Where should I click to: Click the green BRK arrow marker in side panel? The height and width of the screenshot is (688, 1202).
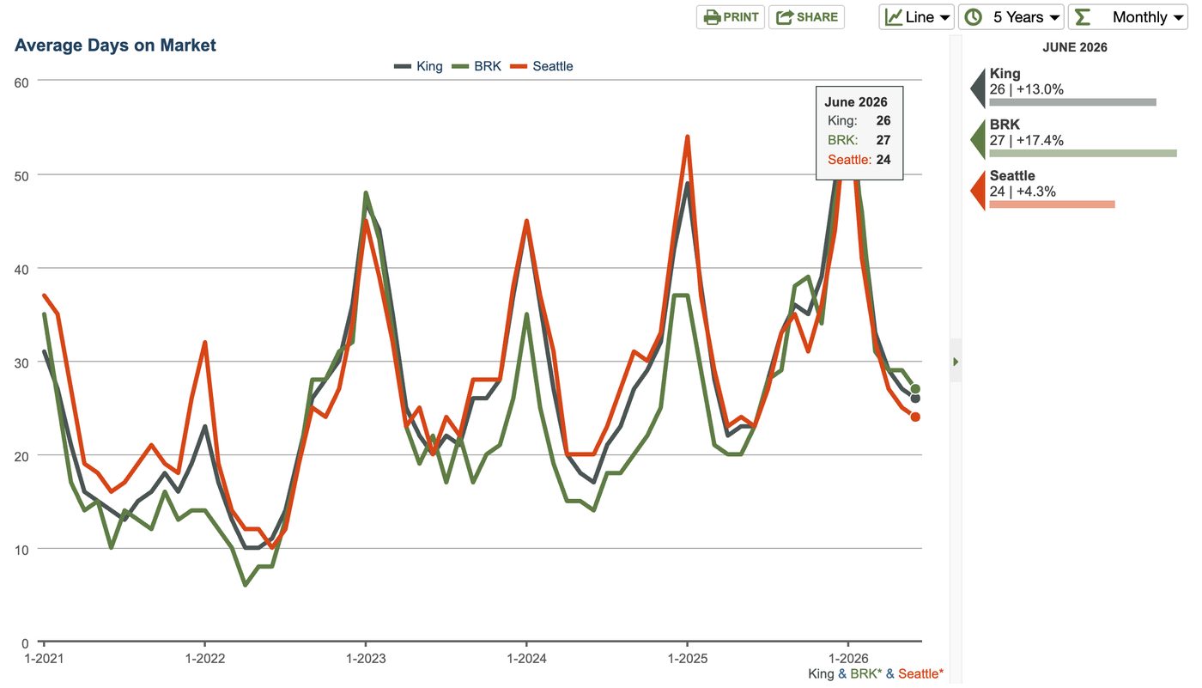click(977, 139)
